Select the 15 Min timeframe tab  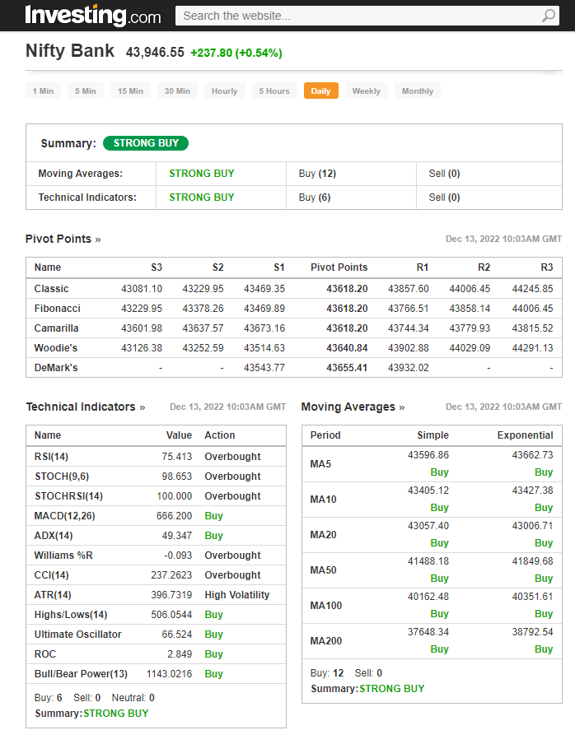click(x=131, y=91)
